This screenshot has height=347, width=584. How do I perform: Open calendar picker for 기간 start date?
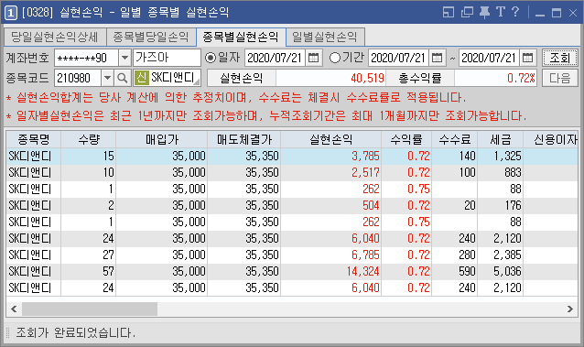(437, 58)
